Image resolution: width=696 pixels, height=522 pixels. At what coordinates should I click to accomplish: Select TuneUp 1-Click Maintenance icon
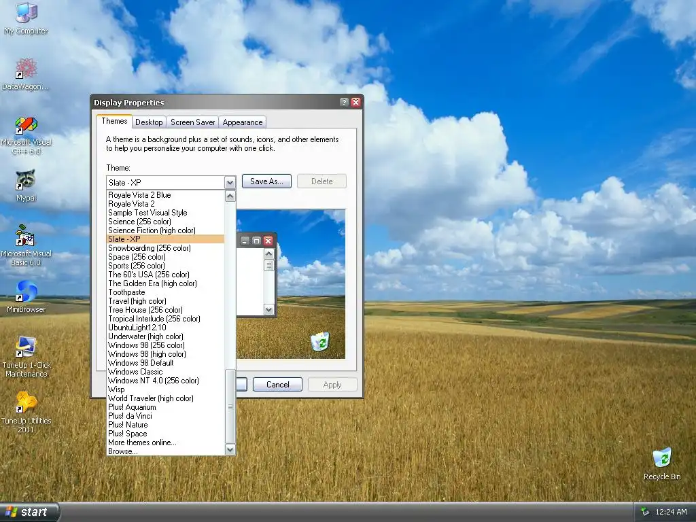click(x=26, y=357)
